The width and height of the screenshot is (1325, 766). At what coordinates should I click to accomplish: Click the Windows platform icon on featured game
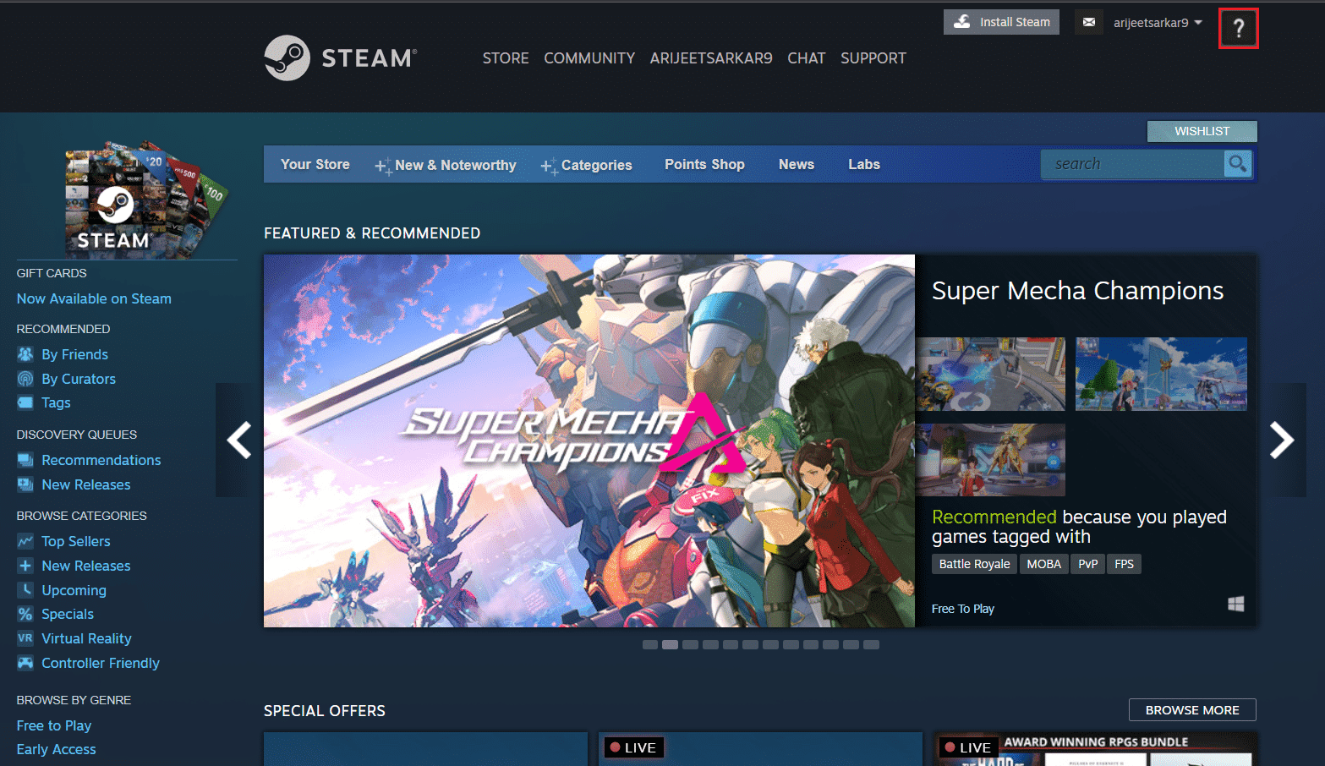(x=1235, y=604)
